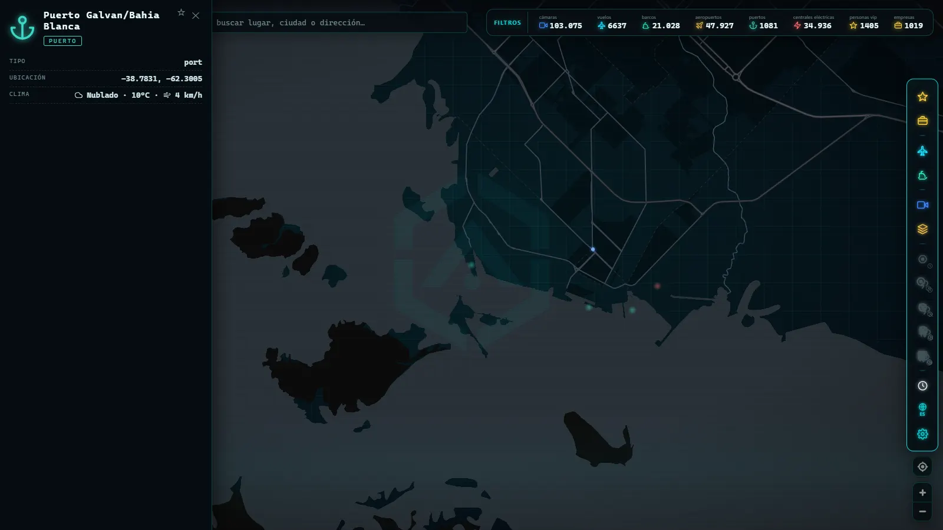Click the Nublado weather text
This screenshot has height=530, width=943.
click(x=102, y=95)
